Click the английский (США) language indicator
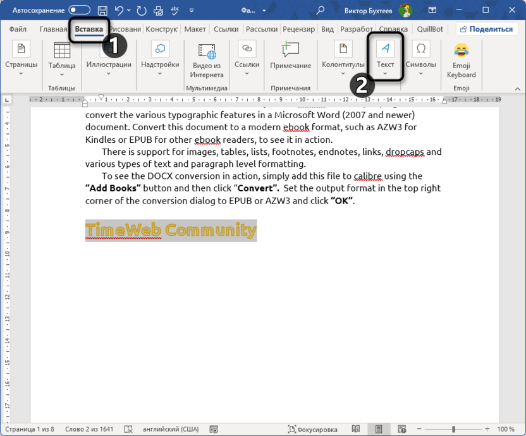The image size is (526, 436). 169,429
